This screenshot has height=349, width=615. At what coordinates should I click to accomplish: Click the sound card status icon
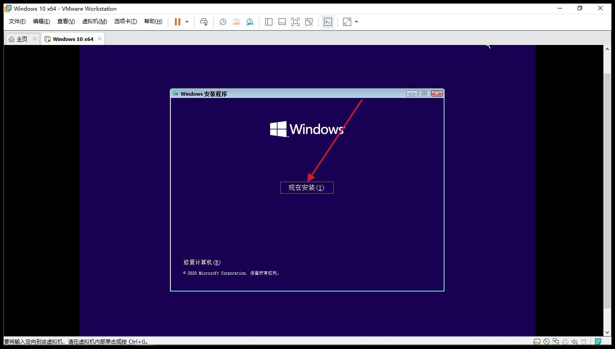(x=575, y=342)
